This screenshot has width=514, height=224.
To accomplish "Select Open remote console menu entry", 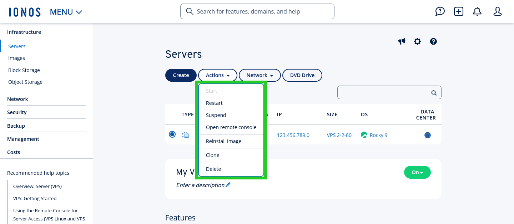I will pyautogui.click(x=231, y=127).
